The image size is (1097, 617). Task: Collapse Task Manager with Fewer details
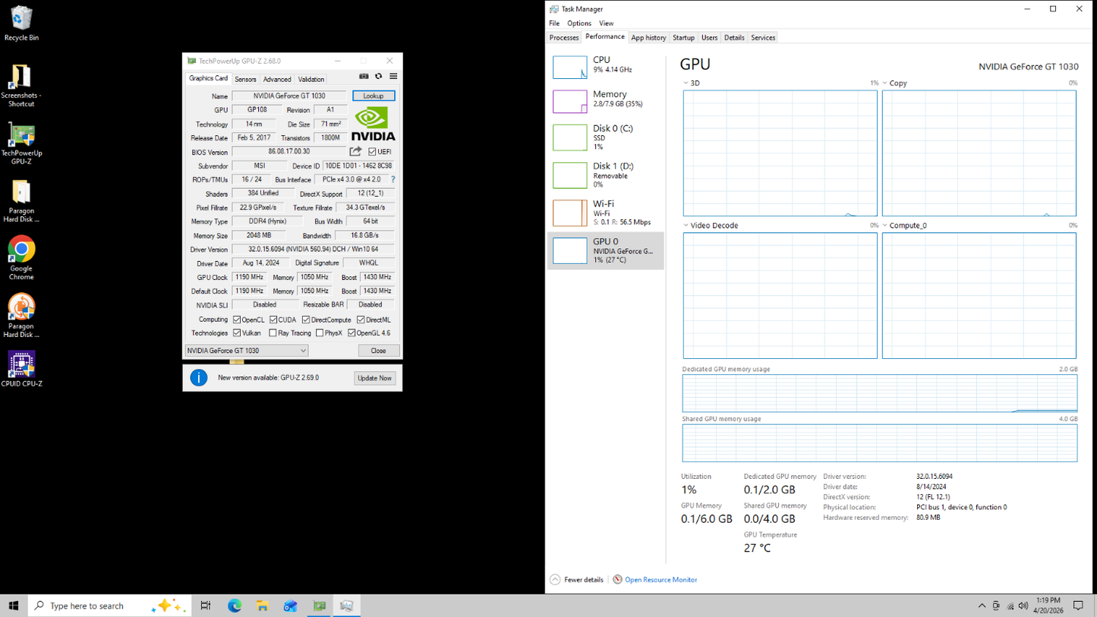coord(577,580)
